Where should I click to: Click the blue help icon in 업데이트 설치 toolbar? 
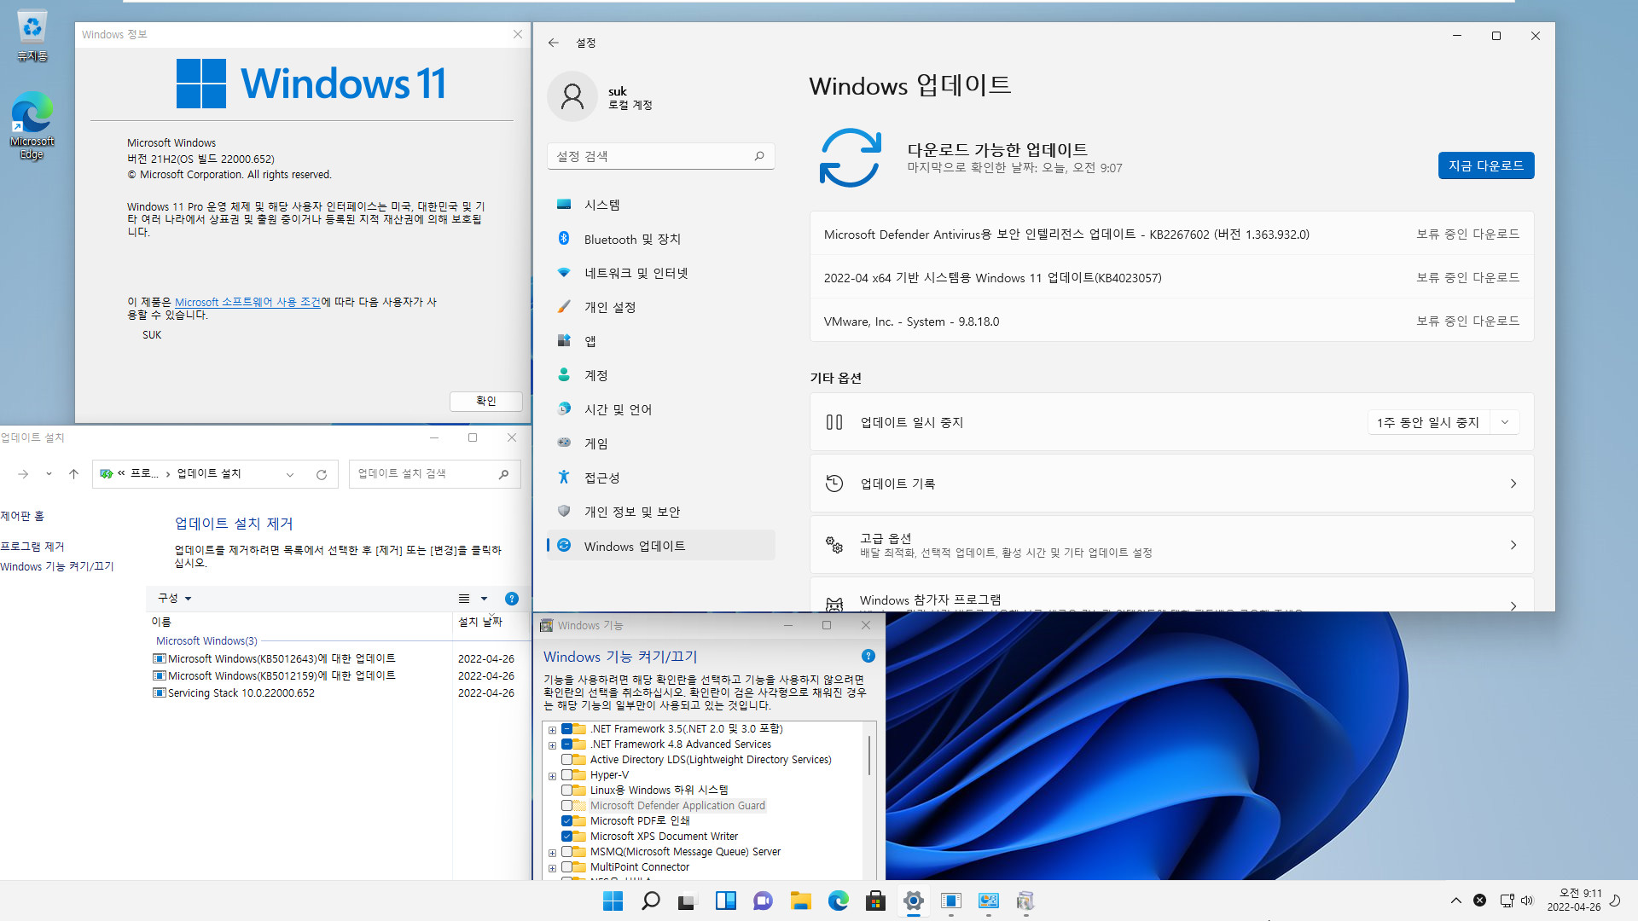coord(512,599)
